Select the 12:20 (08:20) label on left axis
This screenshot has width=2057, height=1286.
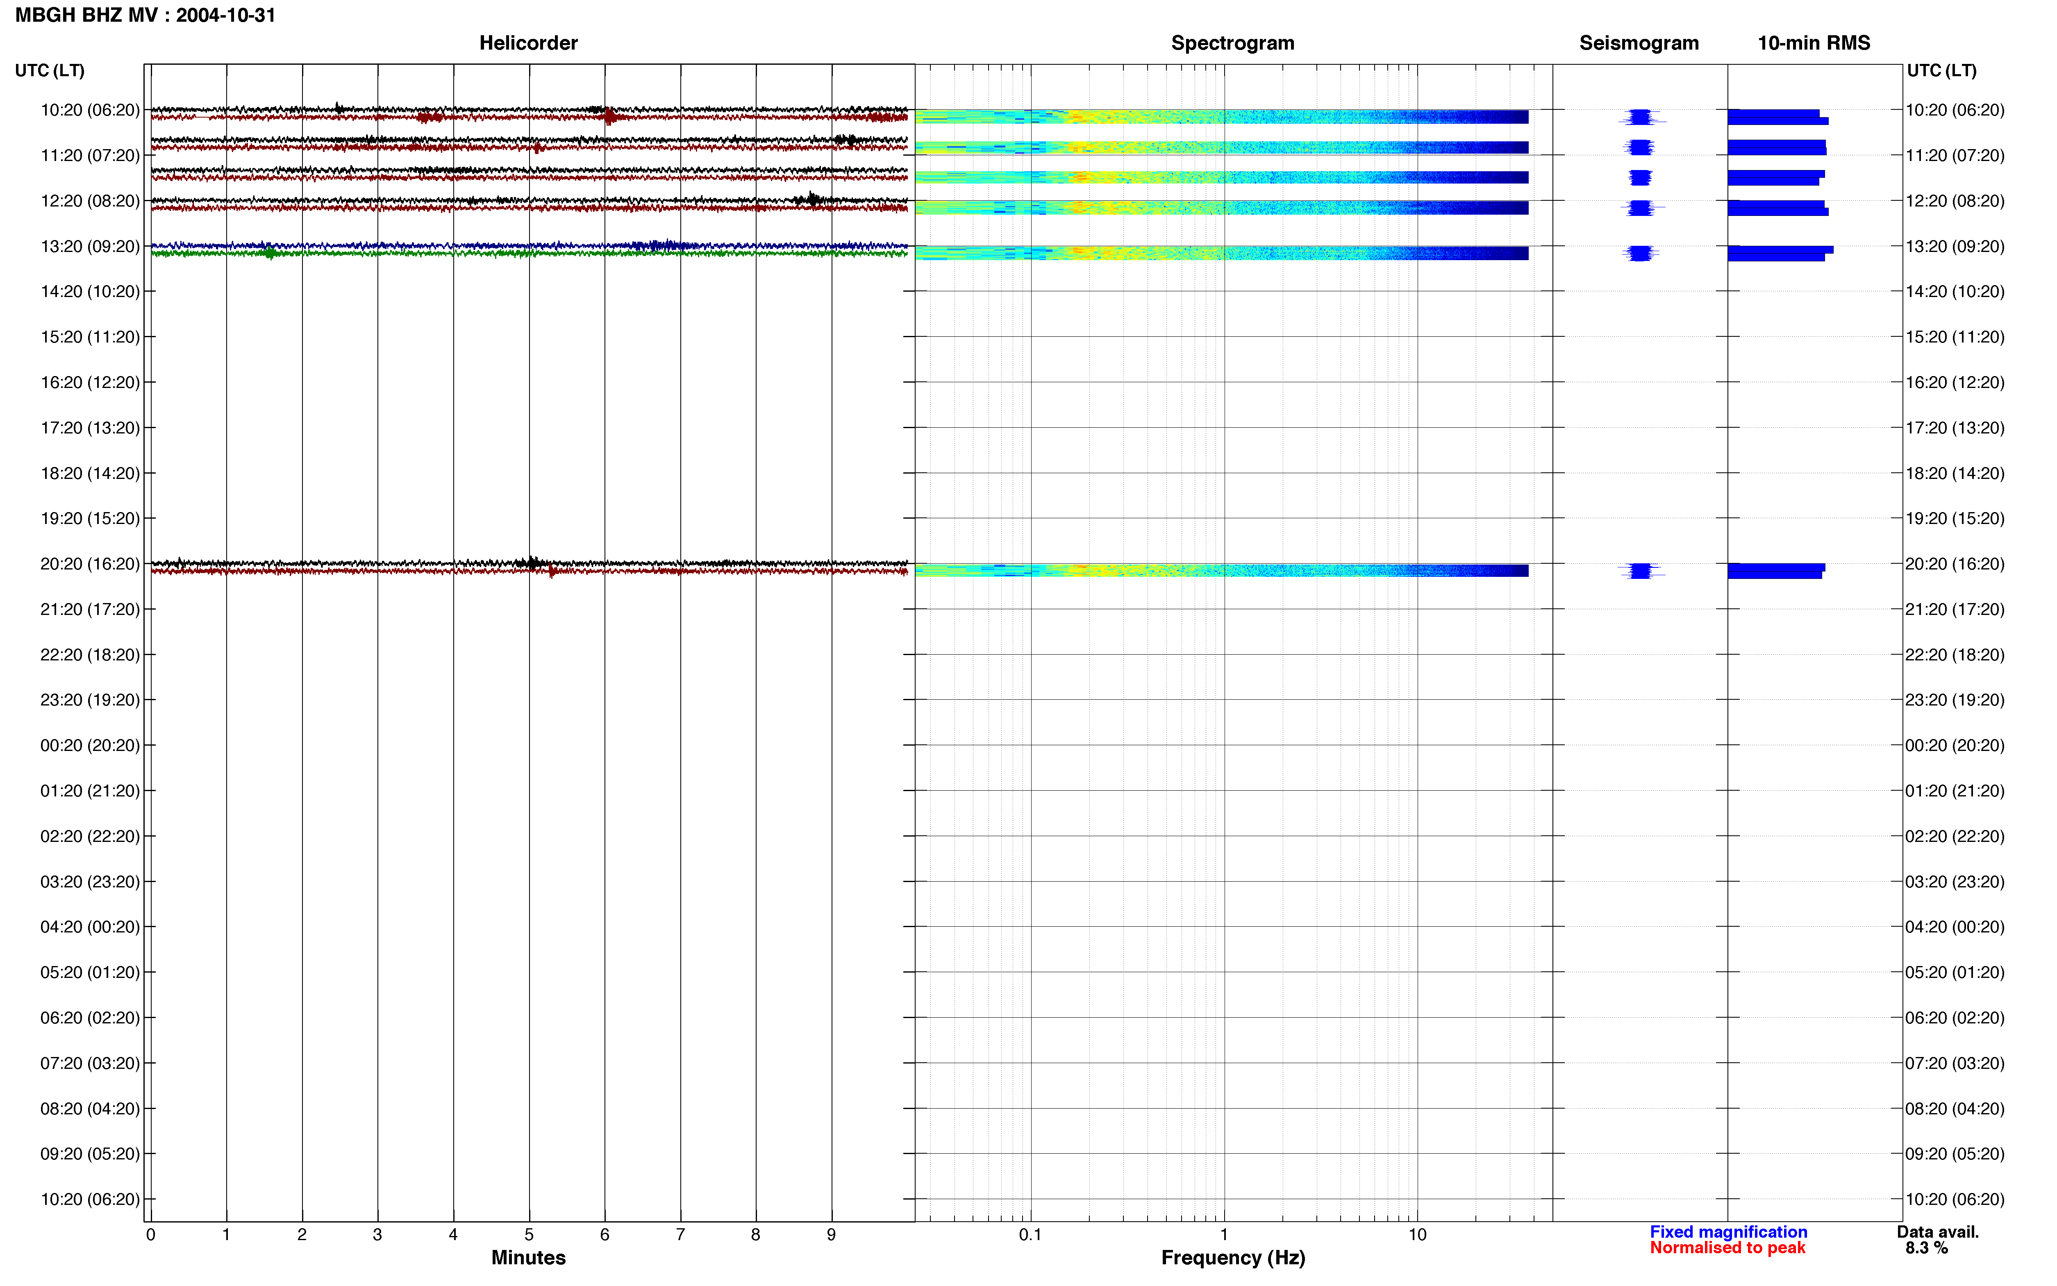(90, 201)
